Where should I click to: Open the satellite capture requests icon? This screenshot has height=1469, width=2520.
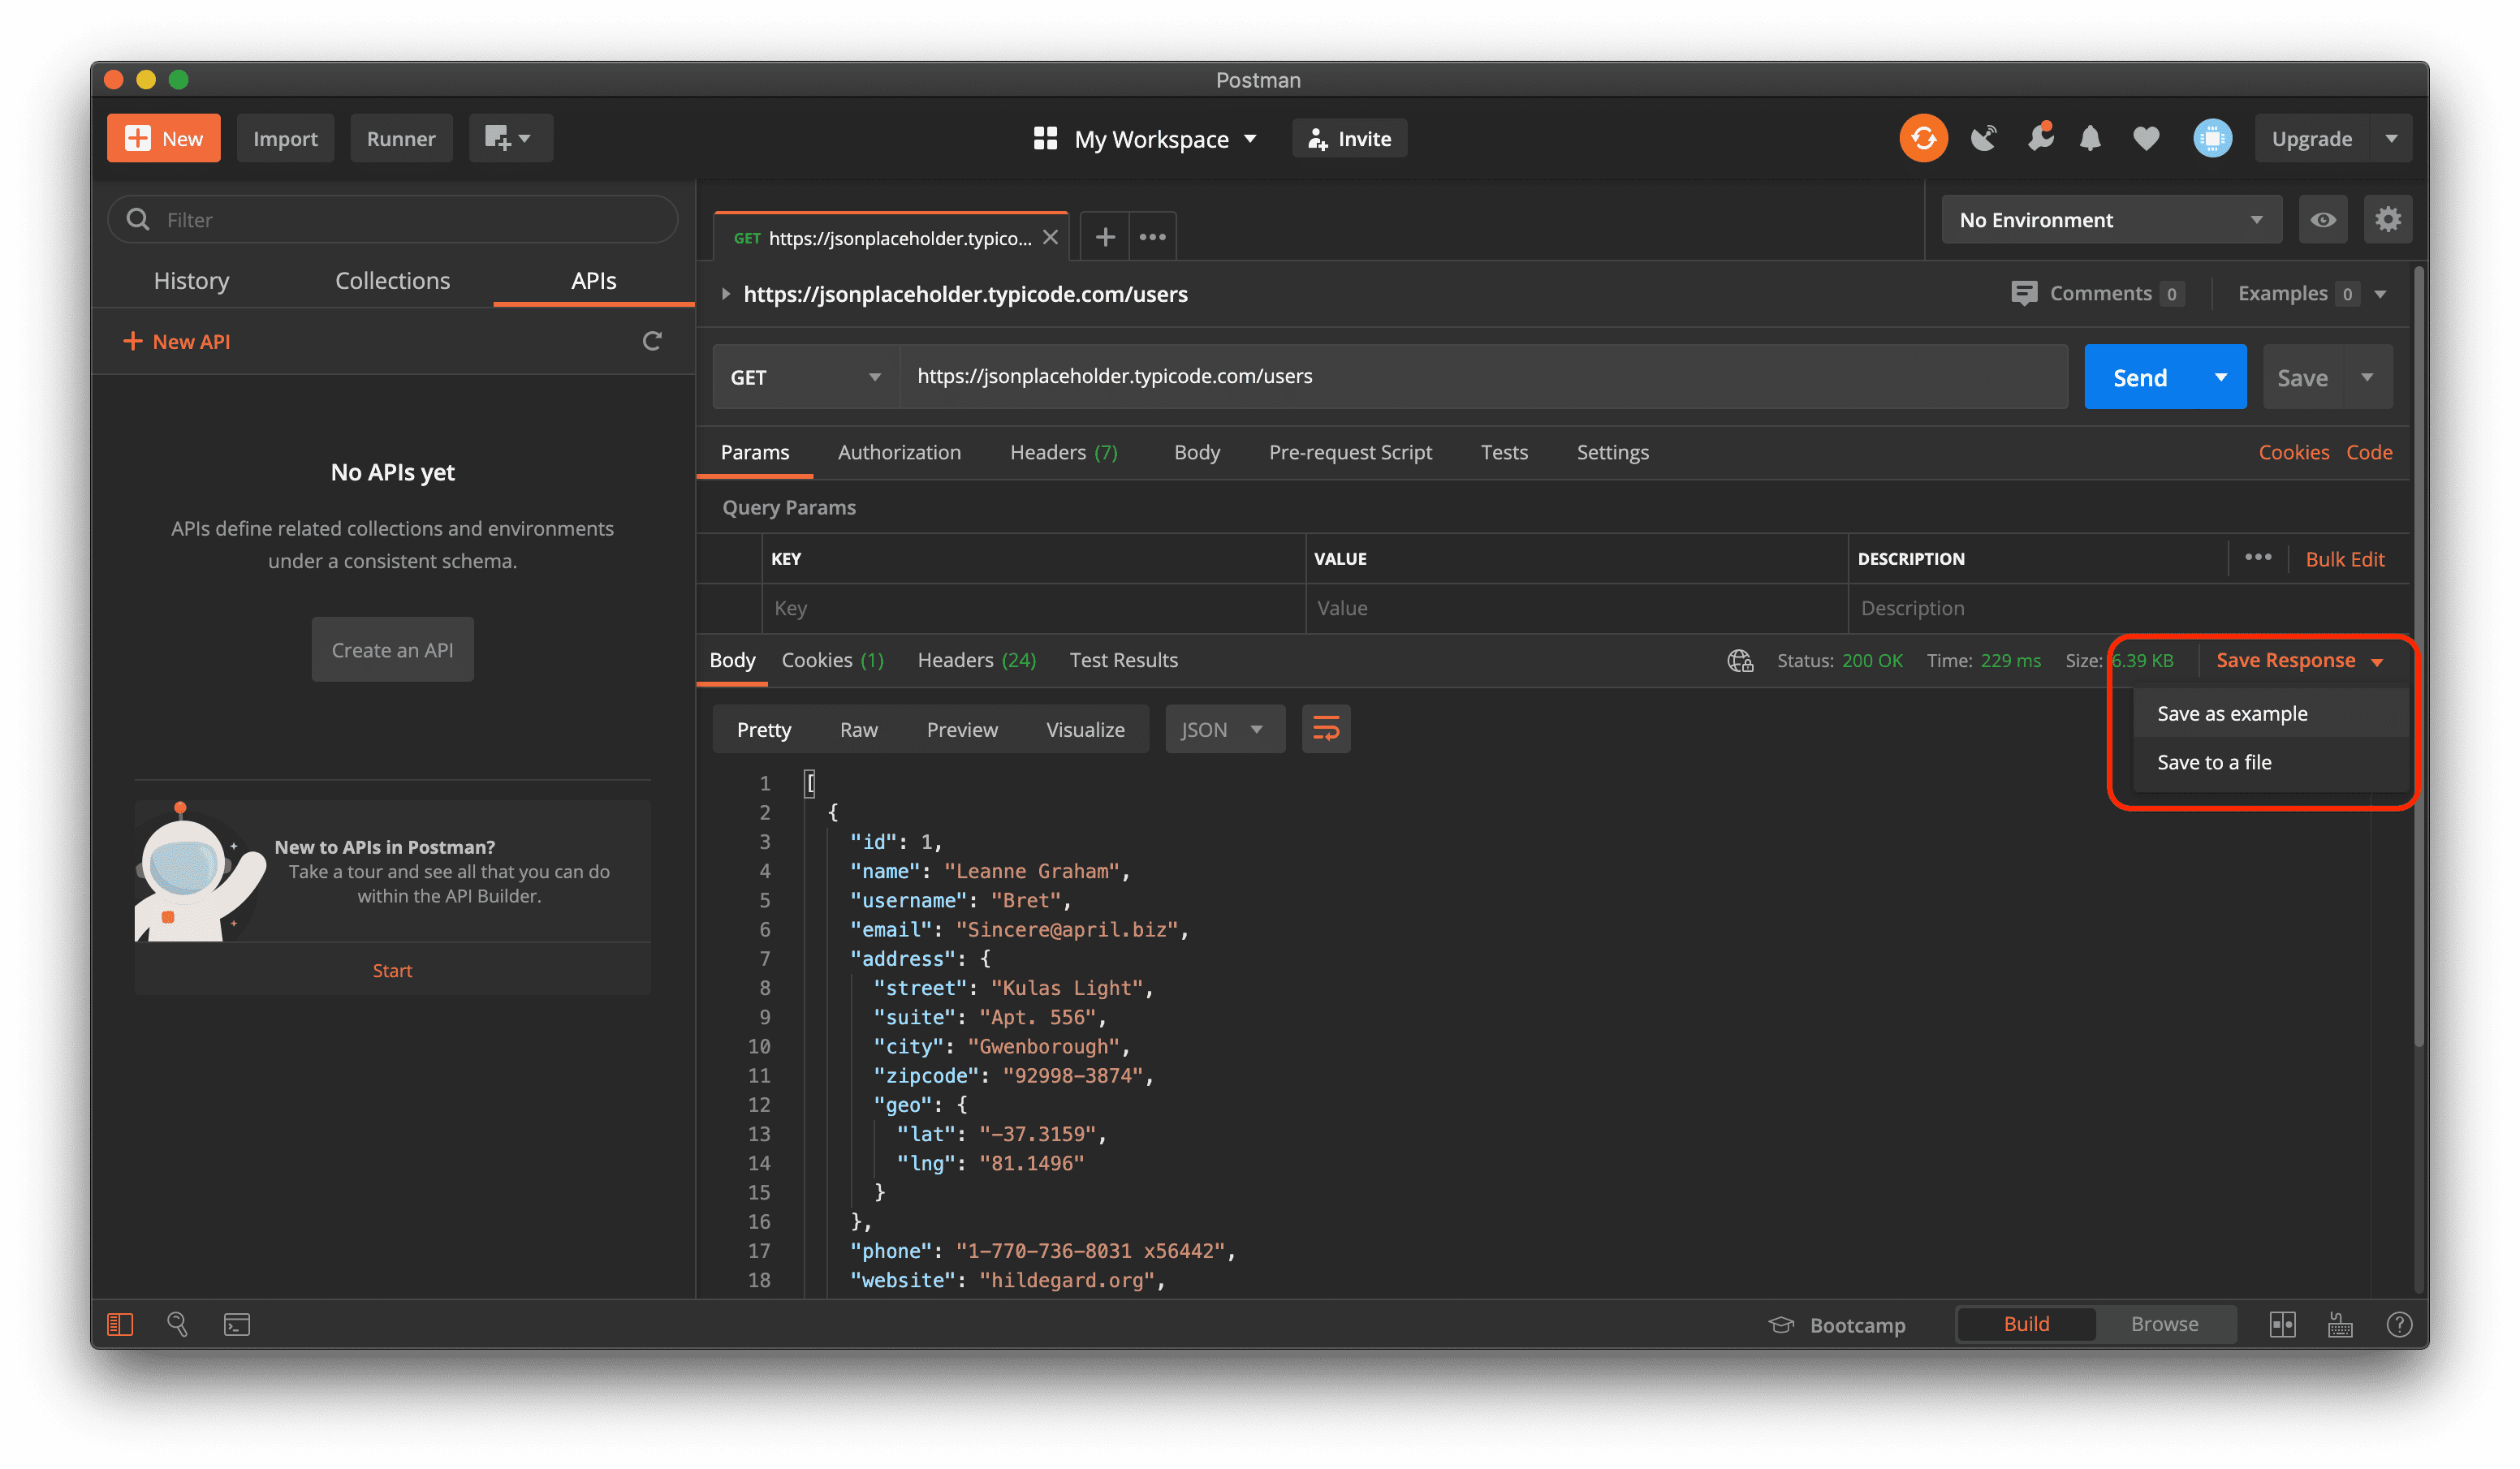[x=1984, y=139]
